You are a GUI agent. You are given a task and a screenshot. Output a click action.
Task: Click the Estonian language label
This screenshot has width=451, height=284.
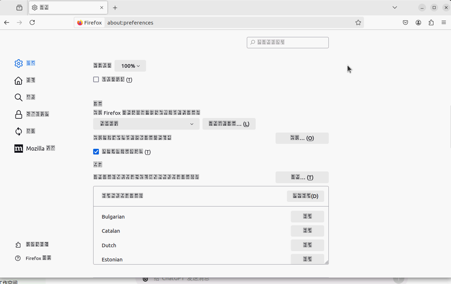[112, 259]
